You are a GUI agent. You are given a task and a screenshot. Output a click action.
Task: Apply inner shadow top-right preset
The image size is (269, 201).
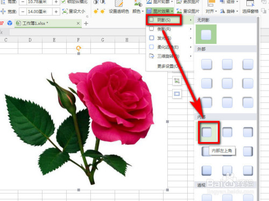coord(248,132)
